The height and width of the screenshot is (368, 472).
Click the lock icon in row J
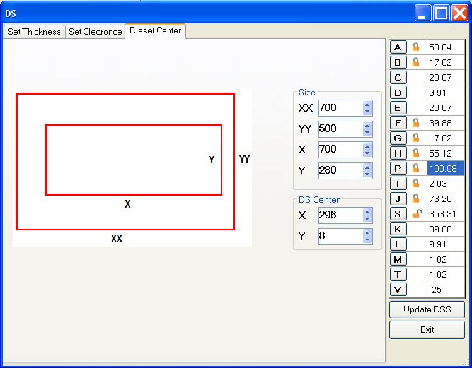tap(416, 199)
